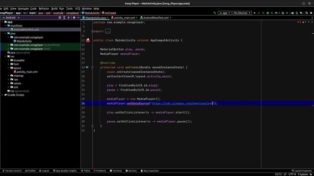
Task: Click the Make Project hammer icon
Action: click(x=215, y=13)
